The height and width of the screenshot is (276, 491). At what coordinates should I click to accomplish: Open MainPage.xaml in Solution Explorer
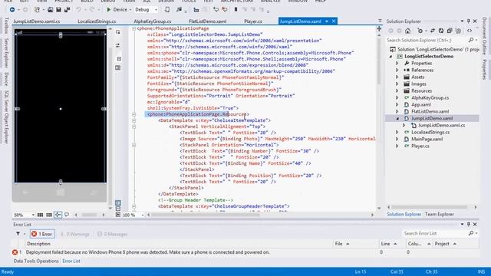coord(427,139)
